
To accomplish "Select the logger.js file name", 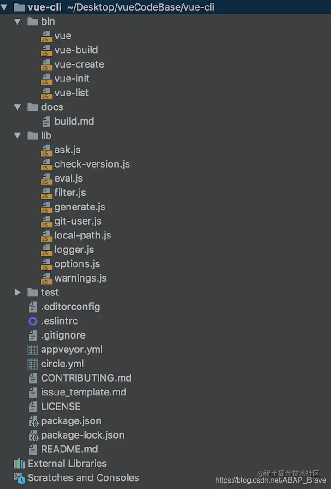I will click(x=74, y=250).
